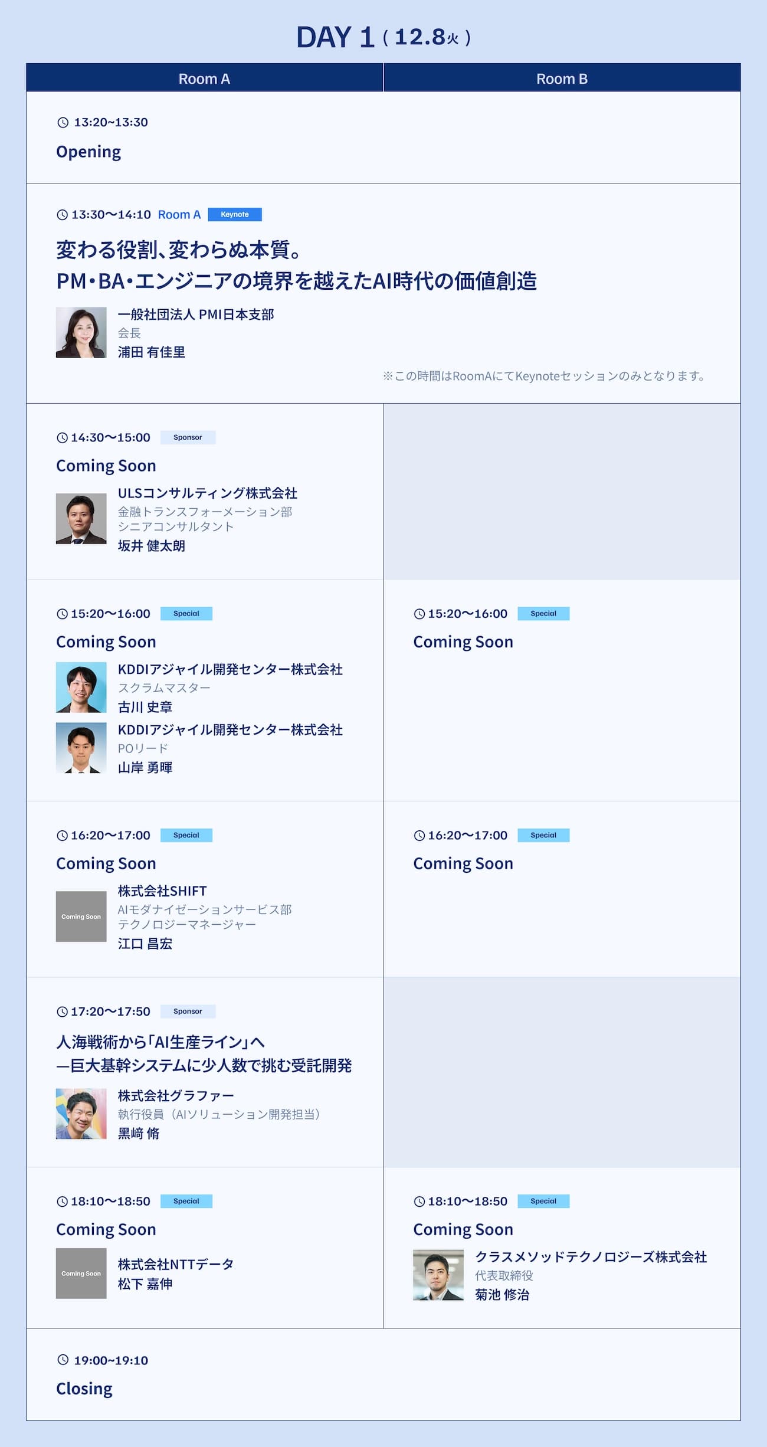
Task: Click the Room A clock icon at 18:10〜18:50
Action: pyautogui.click(x=62, y=1202)
